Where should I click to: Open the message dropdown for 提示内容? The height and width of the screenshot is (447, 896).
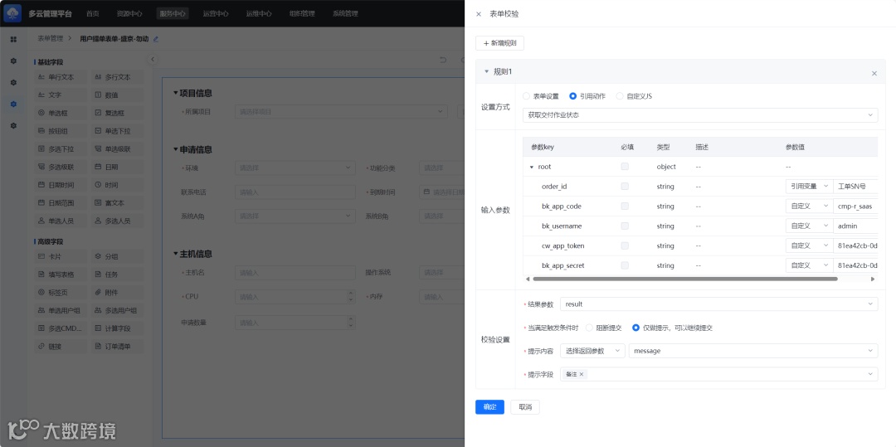(x=753, y=351)
